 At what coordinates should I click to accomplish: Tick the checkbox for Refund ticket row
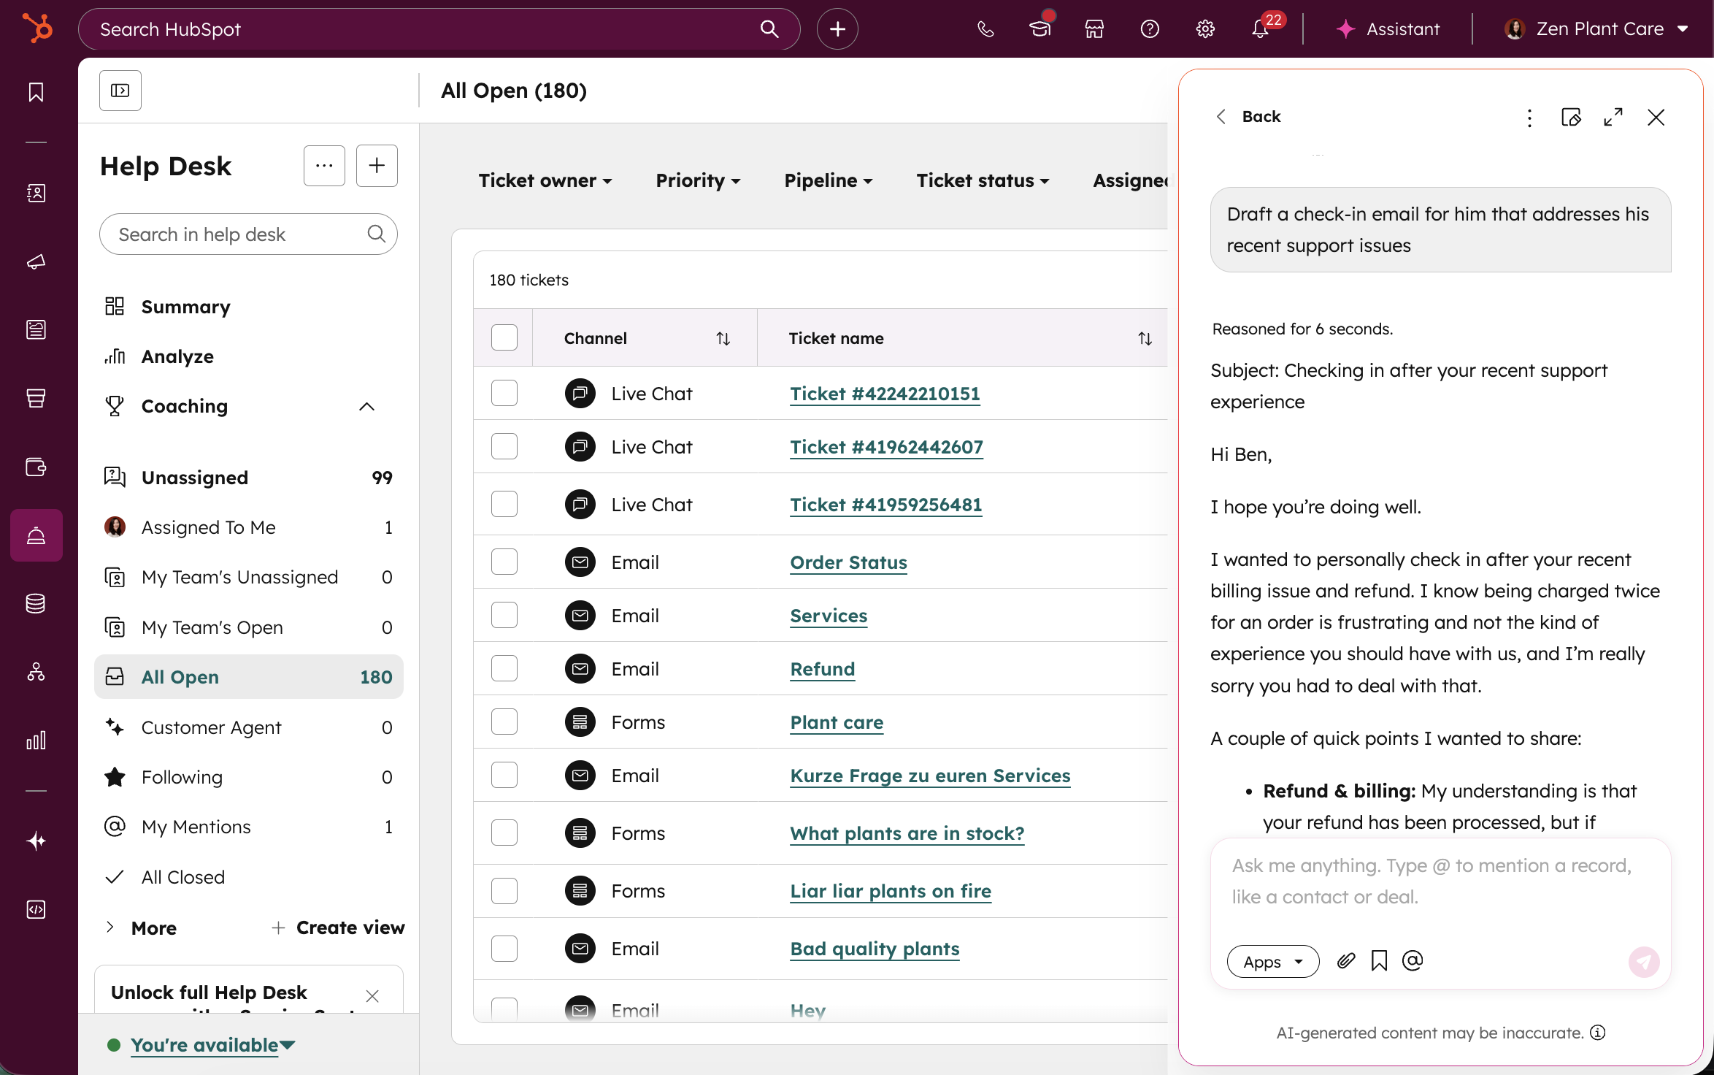coord(504,669)
